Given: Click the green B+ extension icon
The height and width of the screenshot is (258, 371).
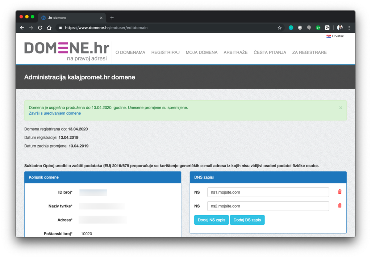Looking at the screenshot, I should [318, 28].
